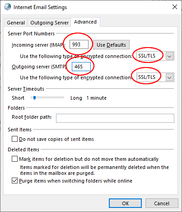This screenshot has height=212, width=182.
Task: Click the Incoming server IMAP port field
Action: point(79,44)
